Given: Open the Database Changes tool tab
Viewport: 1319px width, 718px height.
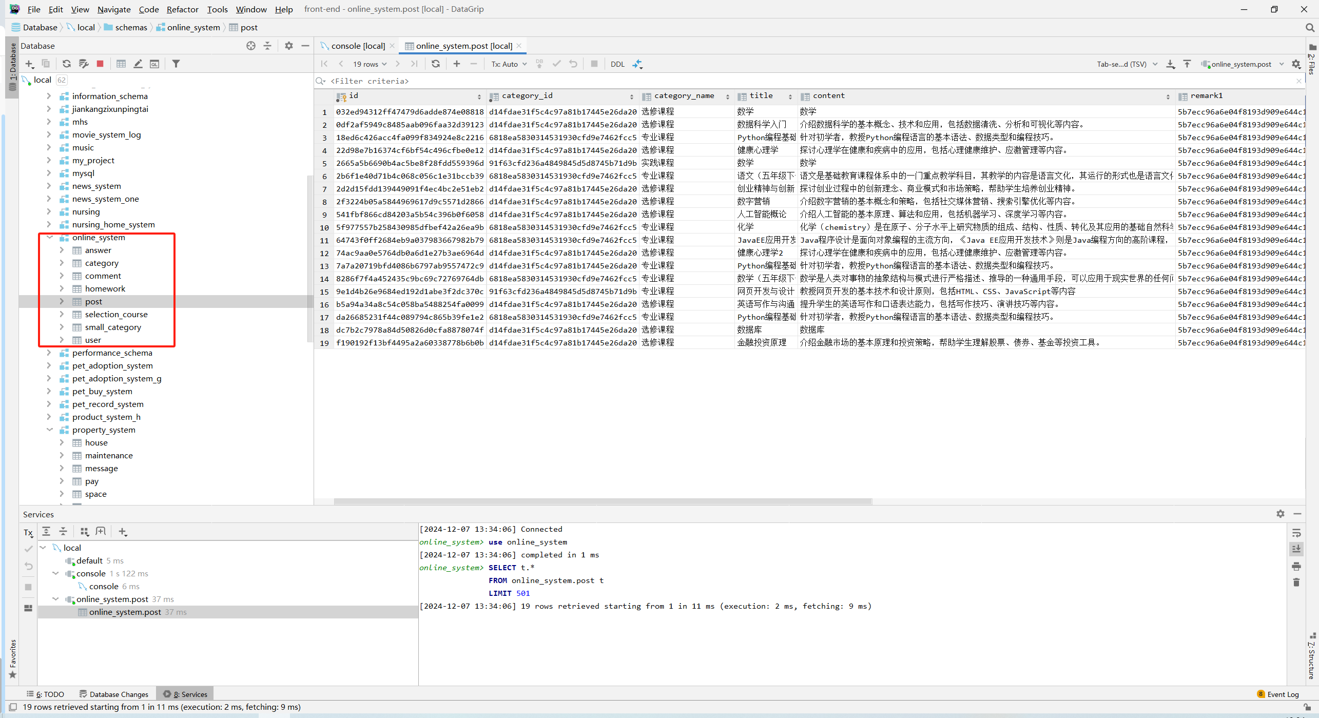Looking at the screenshot, I should pos(114,694).
